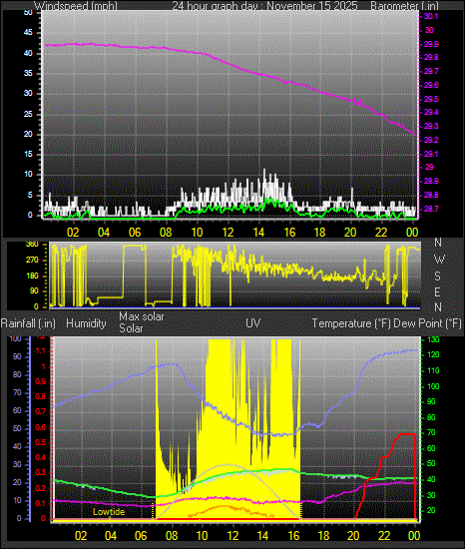The width and height of the screenshot is (465, 549).
Task: Select the "Humidity" legend label
Action: pos(86,323)
